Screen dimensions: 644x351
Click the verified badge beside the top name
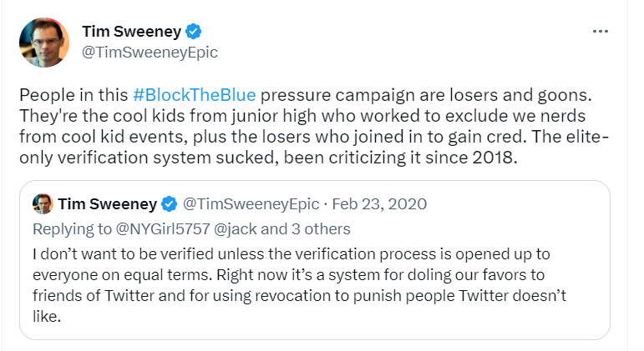click(x=193, y=33)
